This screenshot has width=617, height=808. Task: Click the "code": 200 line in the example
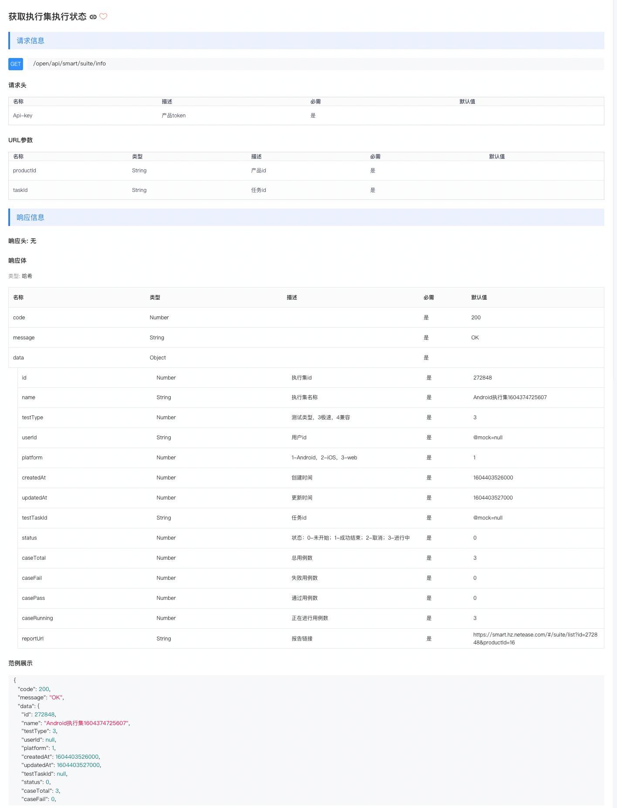(34, 689)
